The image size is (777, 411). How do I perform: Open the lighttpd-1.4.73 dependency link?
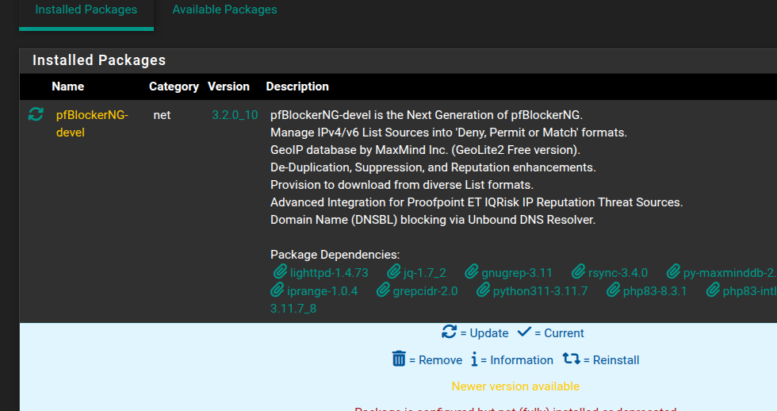(329, 273)
